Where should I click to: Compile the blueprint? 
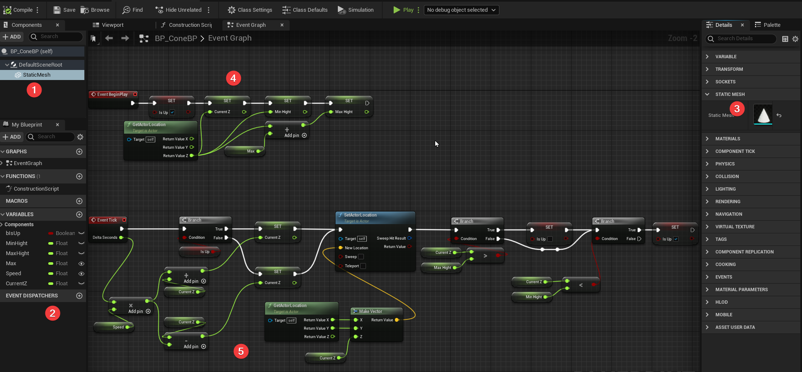coord(18,10)
